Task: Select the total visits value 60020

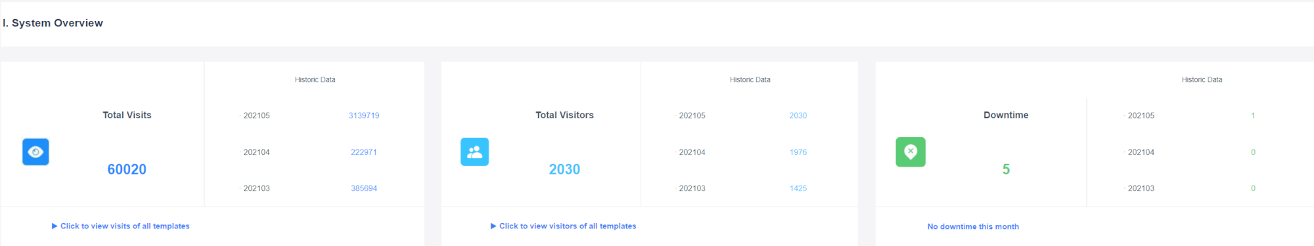Action: coord(127,169)
